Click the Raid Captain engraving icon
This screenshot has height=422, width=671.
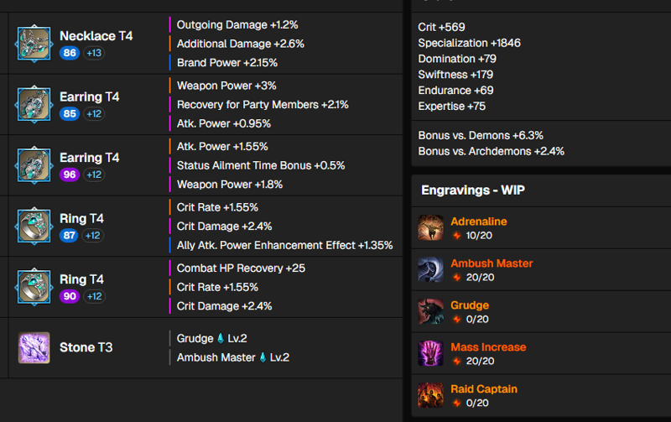pyautogui.click(x=430, y=395)
